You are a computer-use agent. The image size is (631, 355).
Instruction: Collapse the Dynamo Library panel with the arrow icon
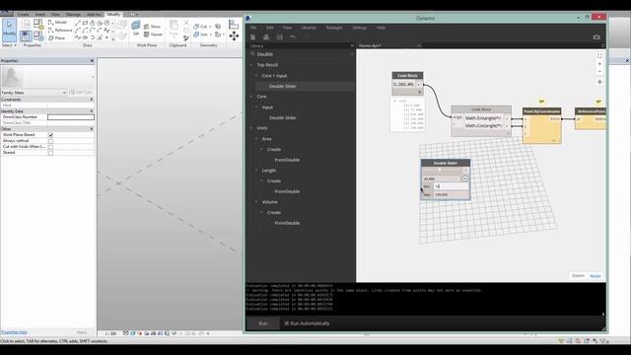point(352,45)
